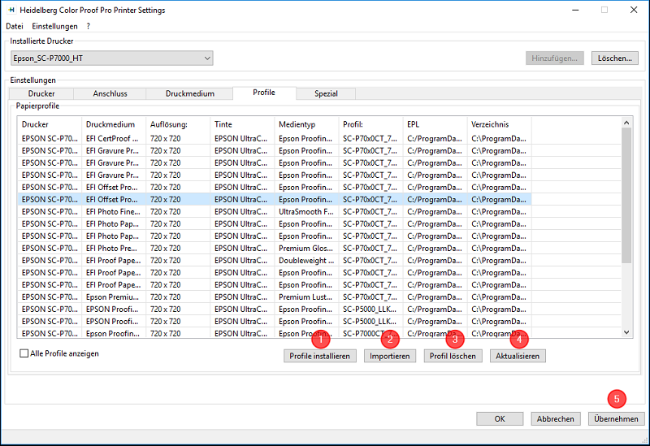Expand the Epson_SC-P7000_HT printer dropdown

coord(112,58)
